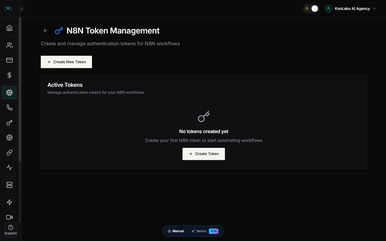Open the phone calls sidebar icon
This screenshot has width=386, height=241.
(x=9, y=108)
